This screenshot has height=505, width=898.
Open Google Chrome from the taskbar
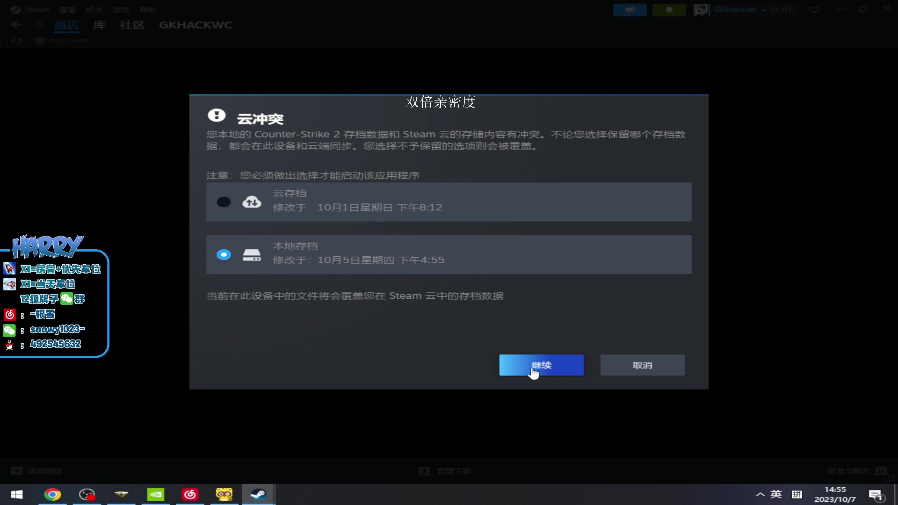point(52,495)
